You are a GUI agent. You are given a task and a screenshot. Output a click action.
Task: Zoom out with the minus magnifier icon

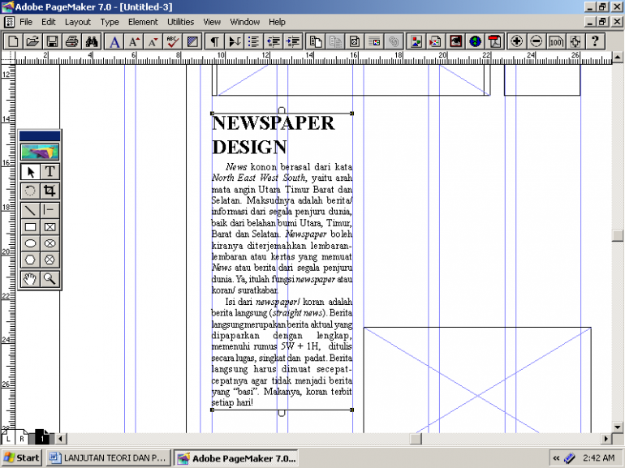click(x=536, y=41)
